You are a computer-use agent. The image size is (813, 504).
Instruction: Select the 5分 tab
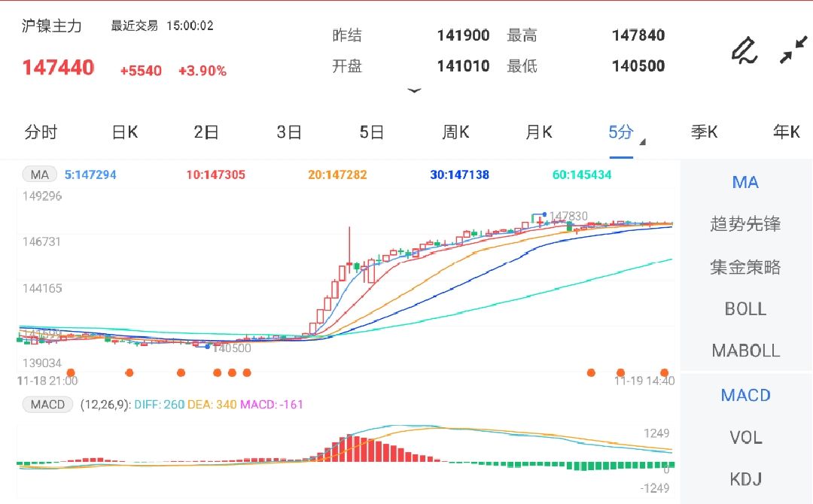[x=620, y=132]
